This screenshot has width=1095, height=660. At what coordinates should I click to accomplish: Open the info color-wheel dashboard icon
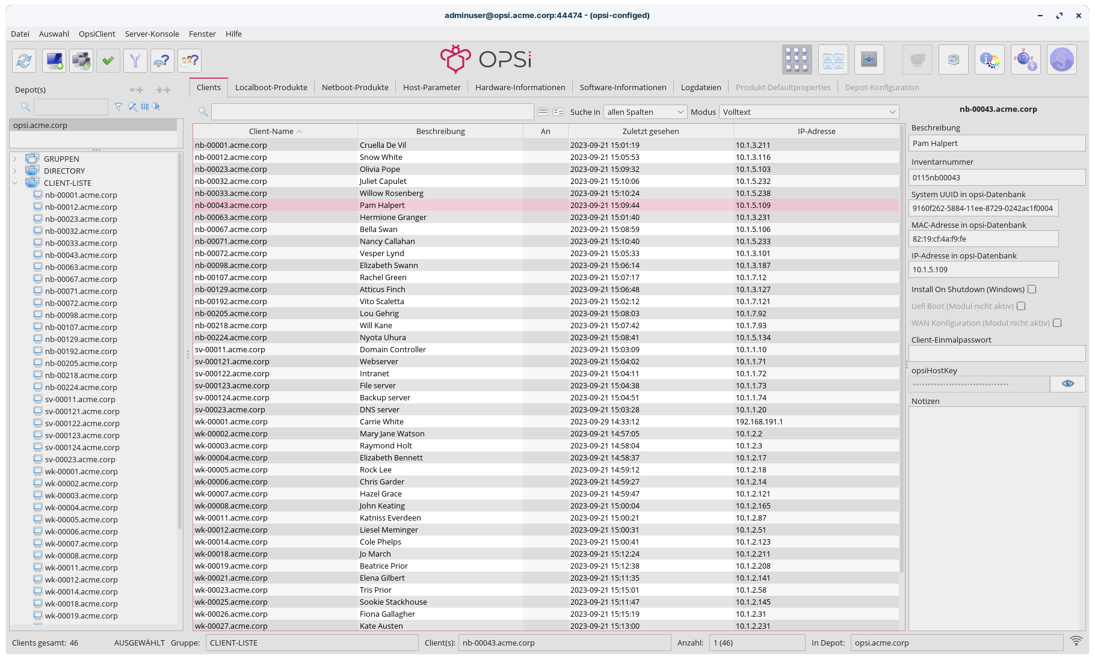point(990,60)
